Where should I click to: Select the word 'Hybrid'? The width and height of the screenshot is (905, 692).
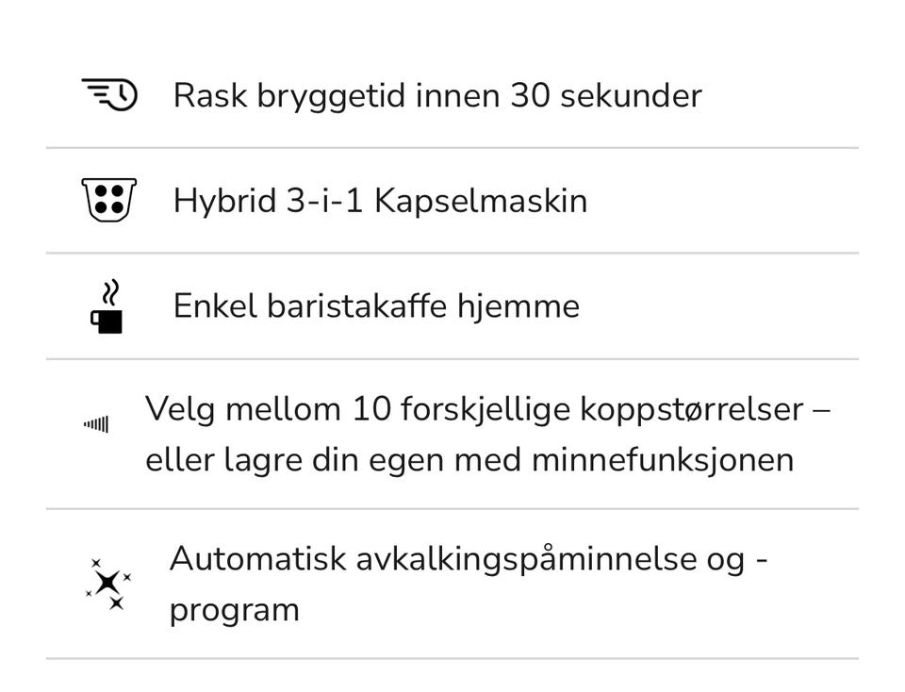[x=224, y=201]
